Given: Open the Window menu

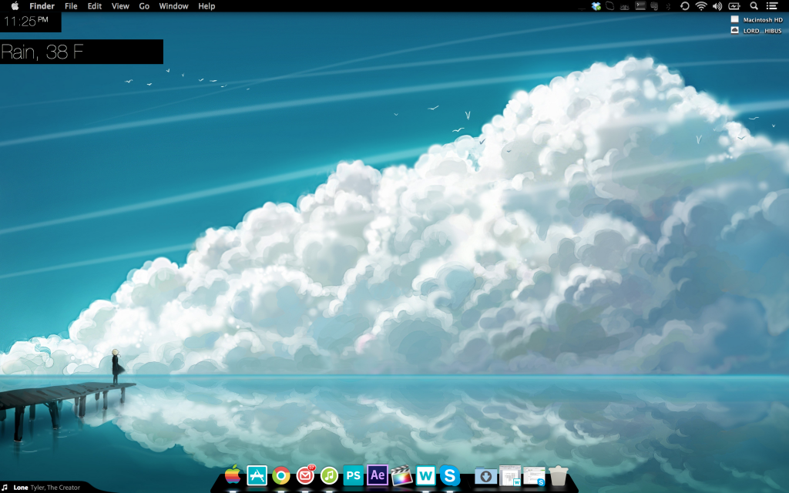Looking at the screenshot, I should click(173, 6).
